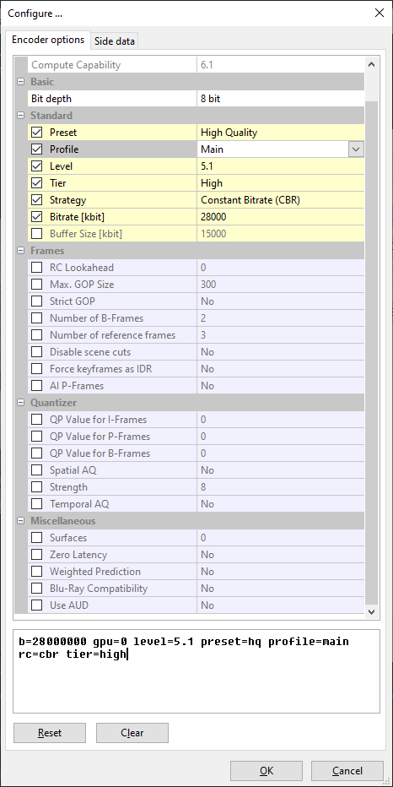Click the Max. GOP Size value 300
The height and width of the screenshot is (787, 393).
(x=281, y=285)
